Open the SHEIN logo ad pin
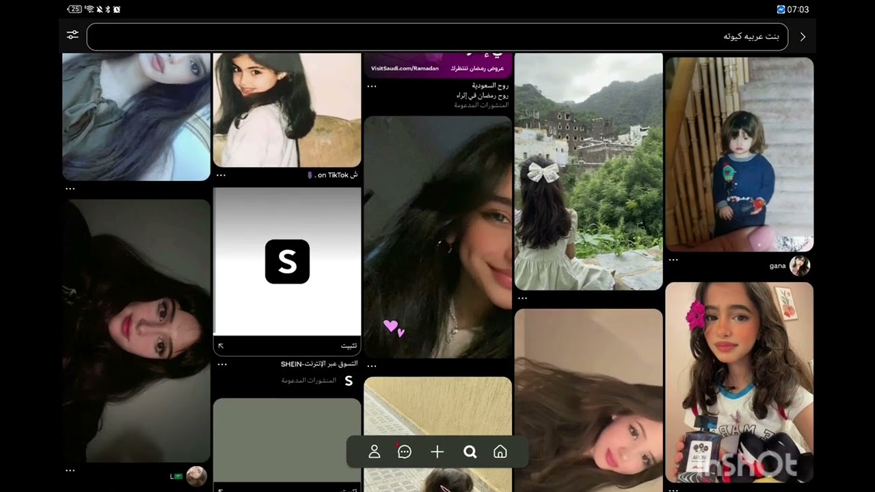The width and height of the screenshot is (875, 492). pos(287,262)
